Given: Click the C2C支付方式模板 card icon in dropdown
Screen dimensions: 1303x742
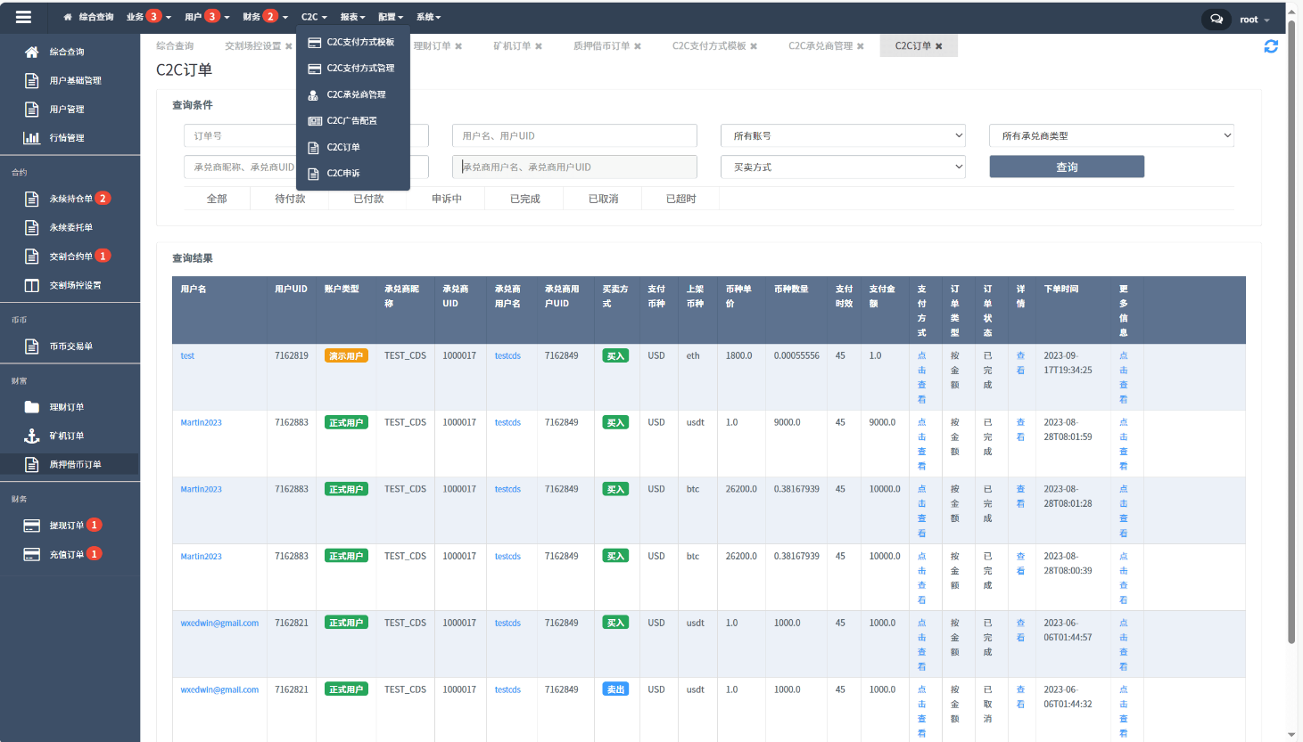Looking at the screenshot, I should pos(314,42).
